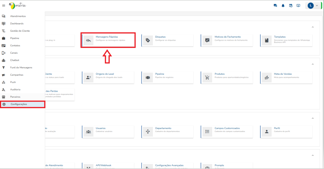The width and height of the screenshot is (324, 169).
Task: Collapse the first settings section chevron
Action: (x=312, y=27)
